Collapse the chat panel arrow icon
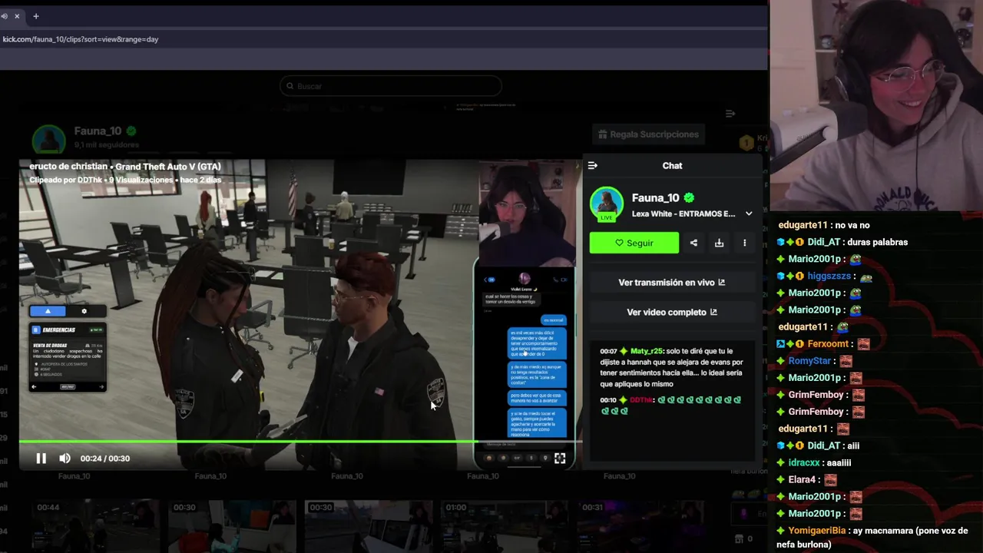The image size is (983, 553). (x=592, y=165)
